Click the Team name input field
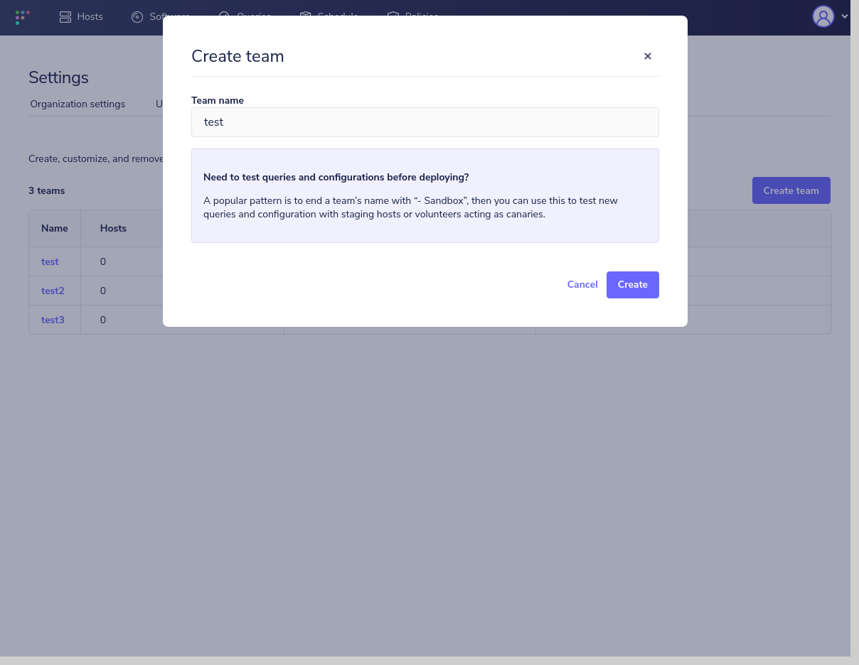Screen dimensions: 859x665 coord(425,122)
